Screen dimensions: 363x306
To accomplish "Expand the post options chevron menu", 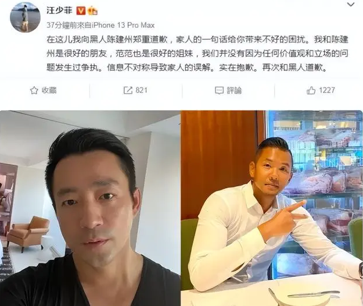I will pyautogui.click(x=351, y=5).
